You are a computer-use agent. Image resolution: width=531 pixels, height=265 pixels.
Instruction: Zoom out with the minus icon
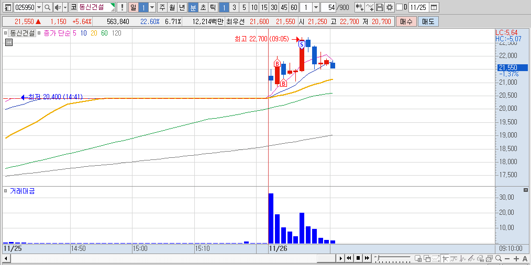coord(507,259)
